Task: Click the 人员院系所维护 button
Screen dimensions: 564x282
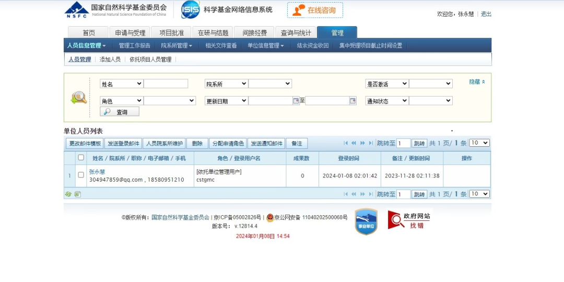Action: (x=164, y=144)
